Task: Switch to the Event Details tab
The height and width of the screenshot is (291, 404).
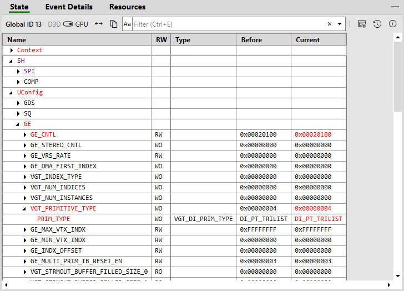Action: (69, 7)
